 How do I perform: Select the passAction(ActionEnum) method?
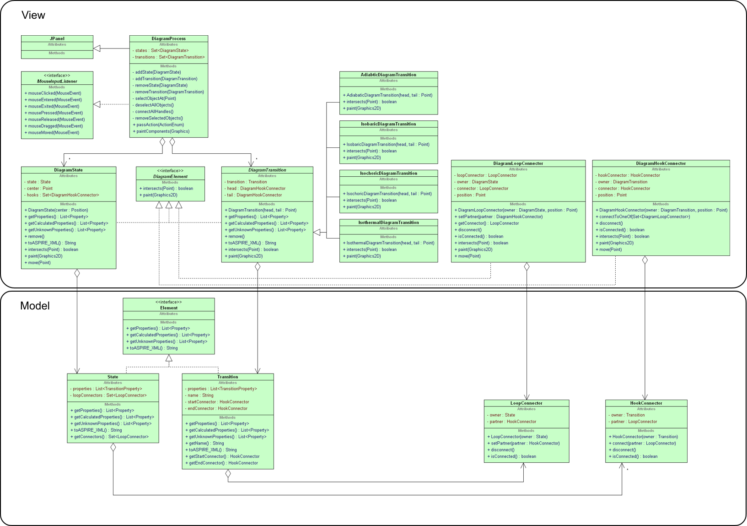pos(158,125)
